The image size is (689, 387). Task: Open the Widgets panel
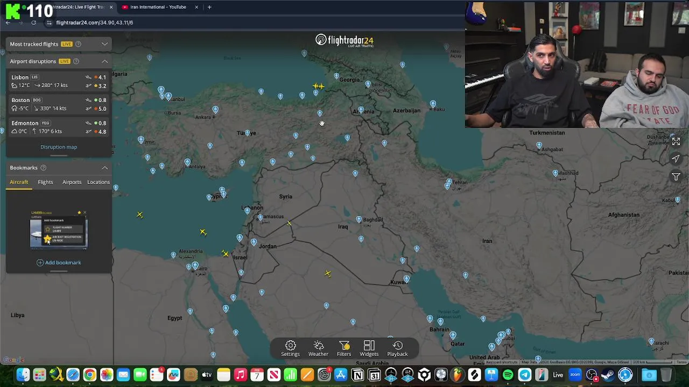(x=369, y=348)
